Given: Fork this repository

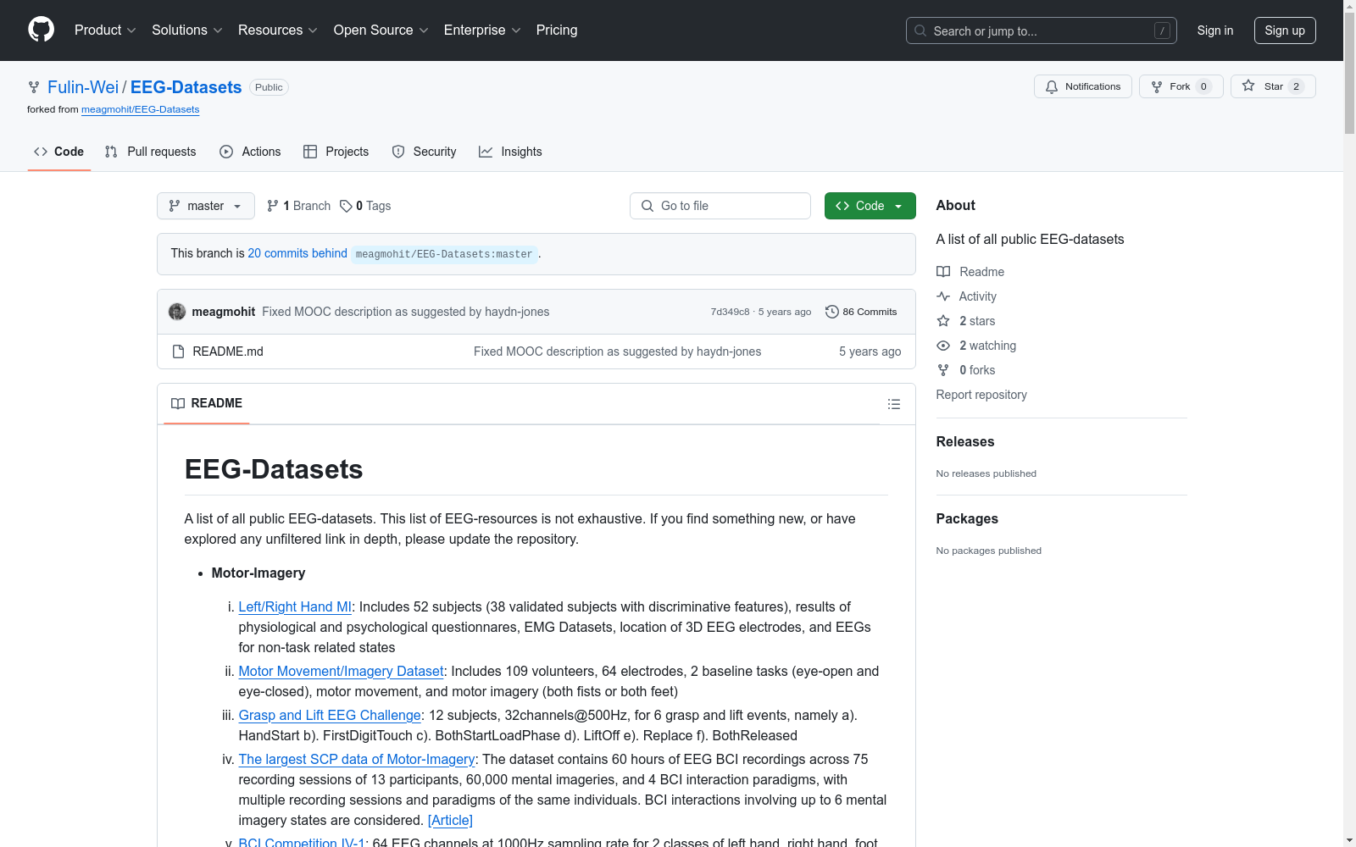Looking at the screenshot, I should coord(1181,86).
